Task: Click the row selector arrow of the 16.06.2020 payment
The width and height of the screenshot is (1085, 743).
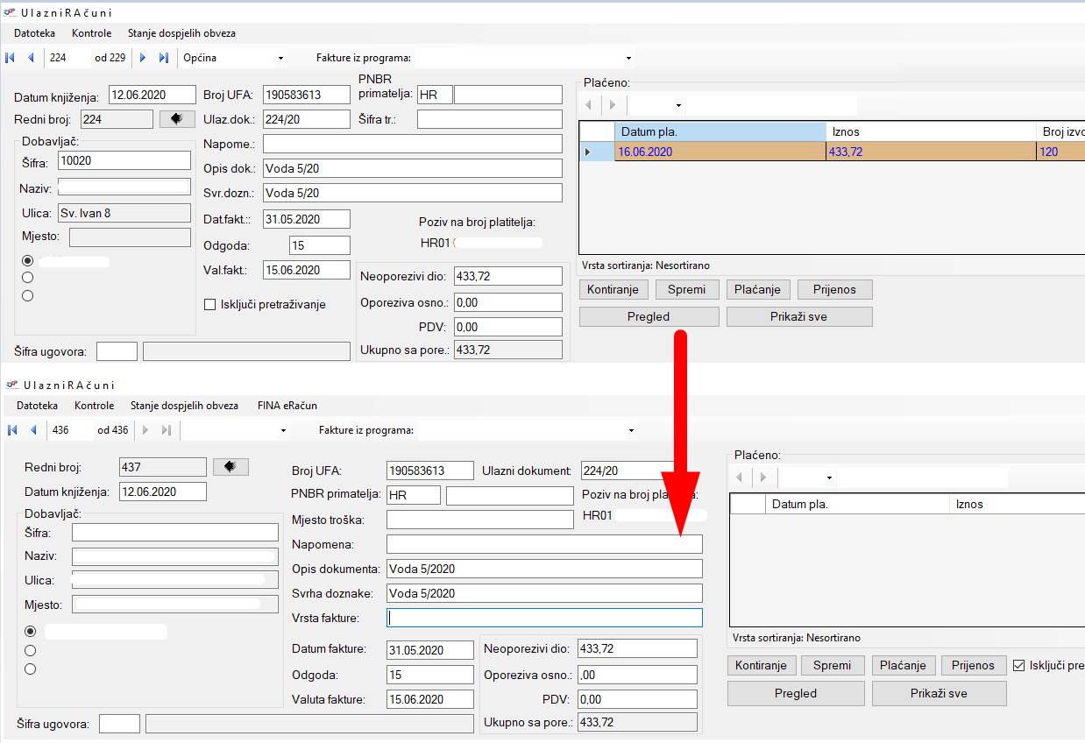Action: click(x=588, y=152)
